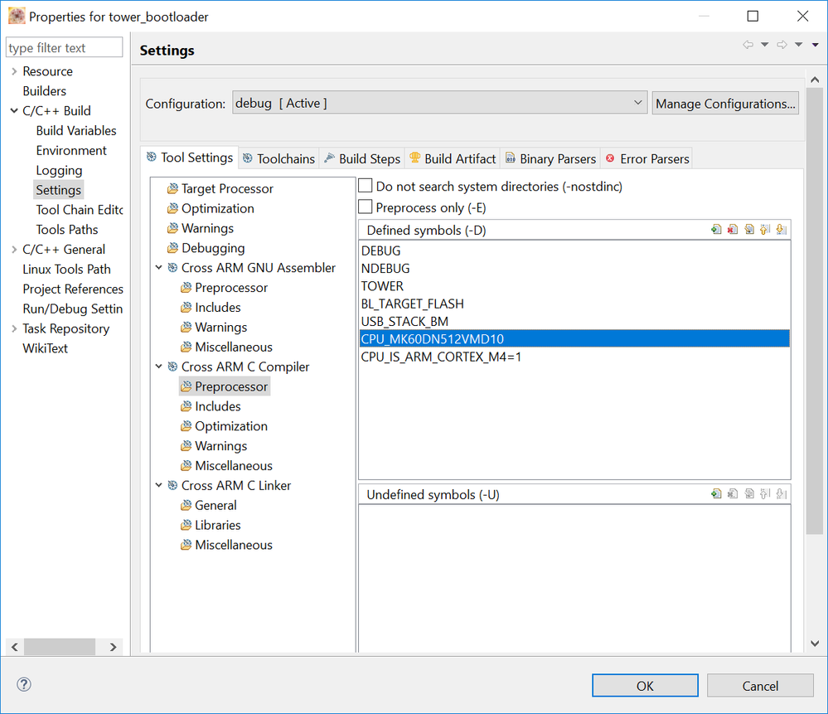The image size is (828, 714).
Task: Open Tools Paths page
Action: tap(67, 230)
